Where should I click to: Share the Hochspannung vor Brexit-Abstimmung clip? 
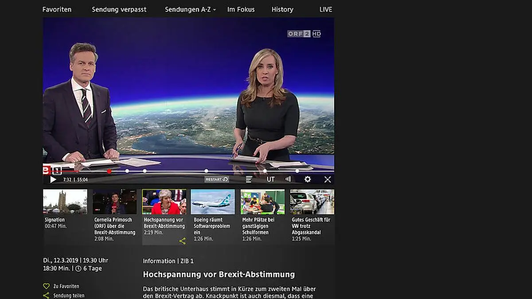[x=182, y=241]
